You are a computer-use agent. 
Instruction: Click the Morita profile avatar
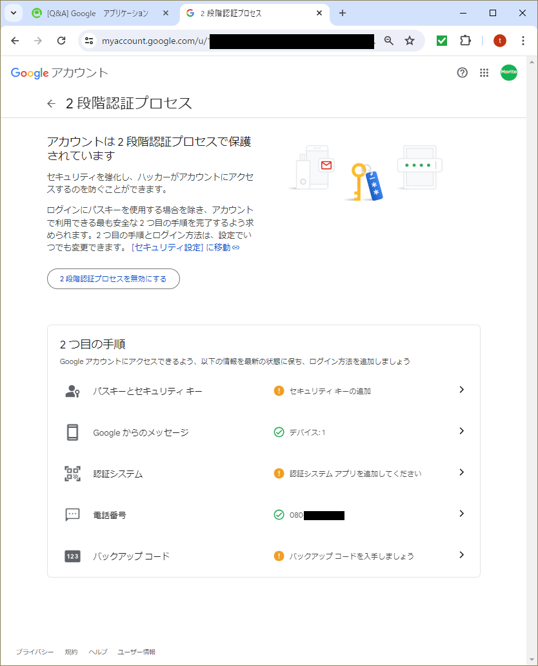click(508, 72)
